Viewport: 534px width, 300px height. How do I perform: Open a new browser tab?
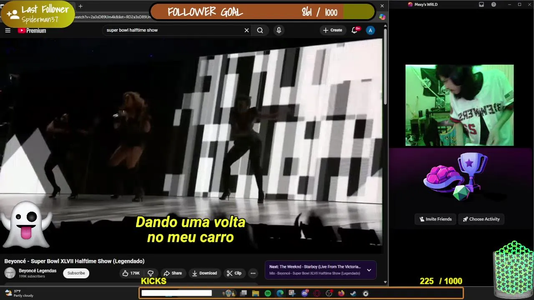coord(81,6)
